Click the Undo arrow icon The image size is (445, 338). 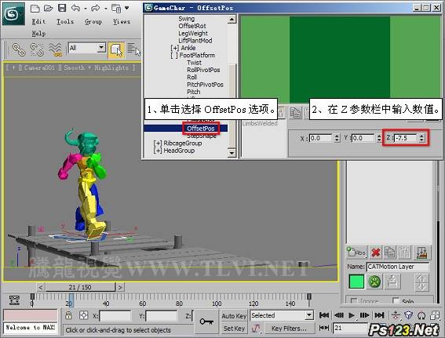[x=75, y=8]
